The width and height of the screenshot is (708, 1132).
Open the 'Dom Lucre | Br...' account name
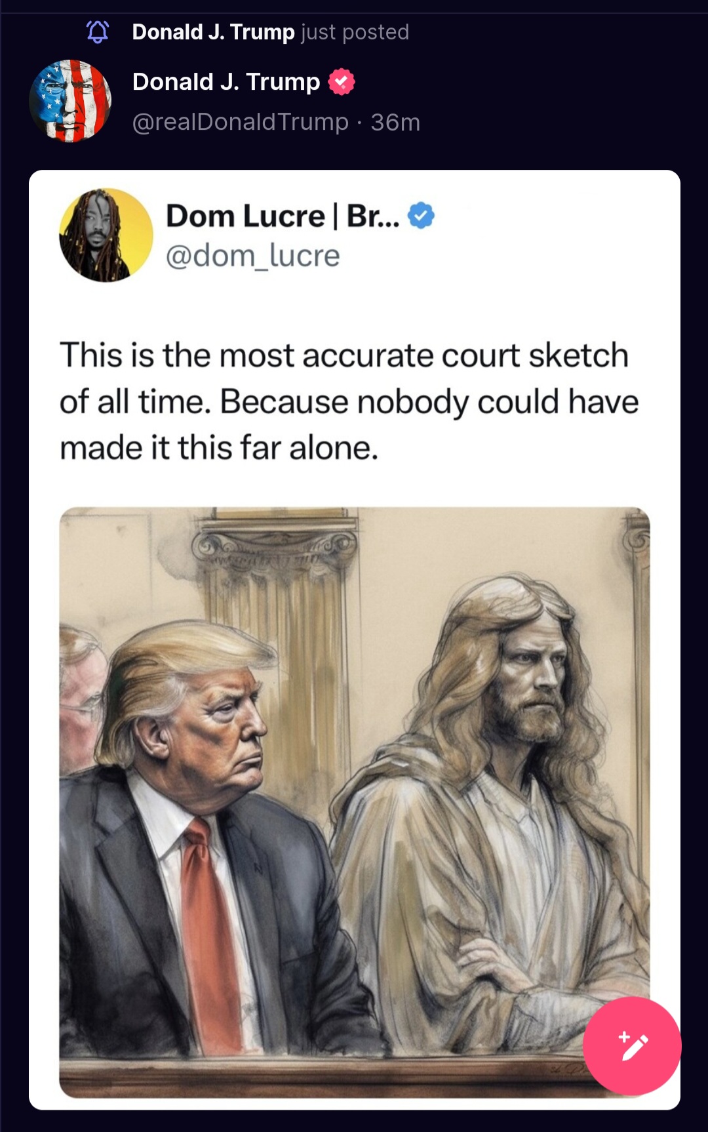tap(283, 216)
